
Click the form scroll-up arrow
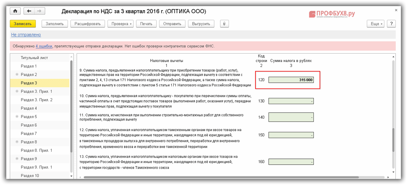[x=393, y=56]
